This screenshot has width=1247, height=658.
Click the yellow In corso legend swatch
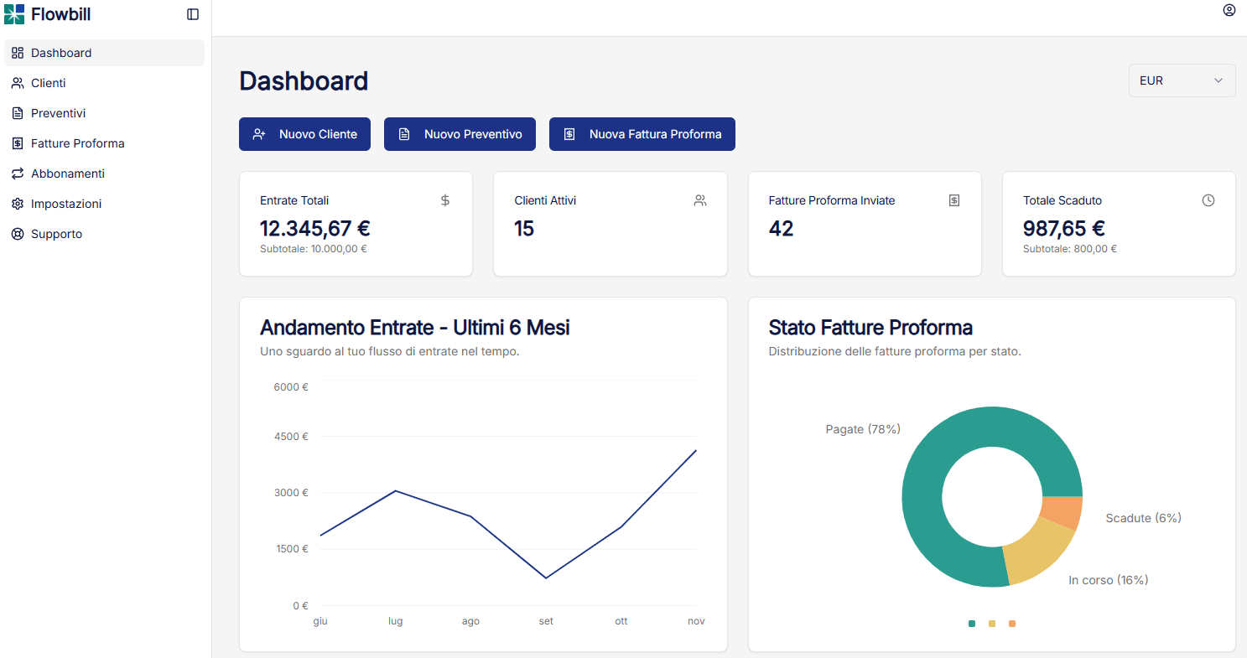(x=991, y=623)
